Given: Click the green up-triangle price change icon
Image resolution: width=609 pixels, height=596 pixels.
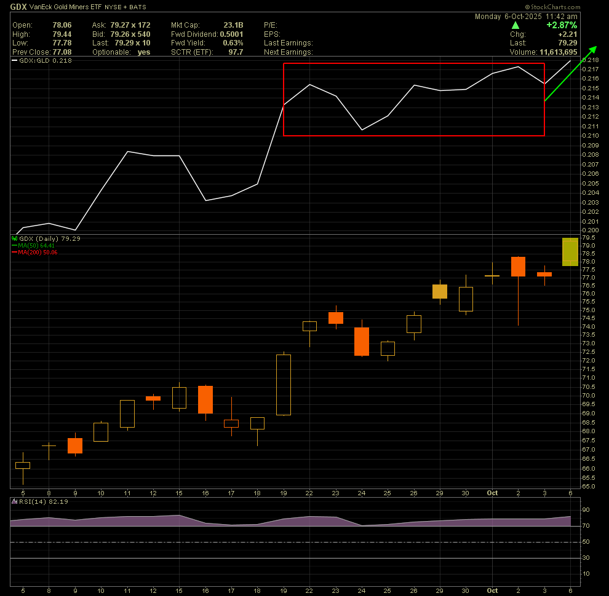Looking at the screenshot, I should tap(515, 25).
